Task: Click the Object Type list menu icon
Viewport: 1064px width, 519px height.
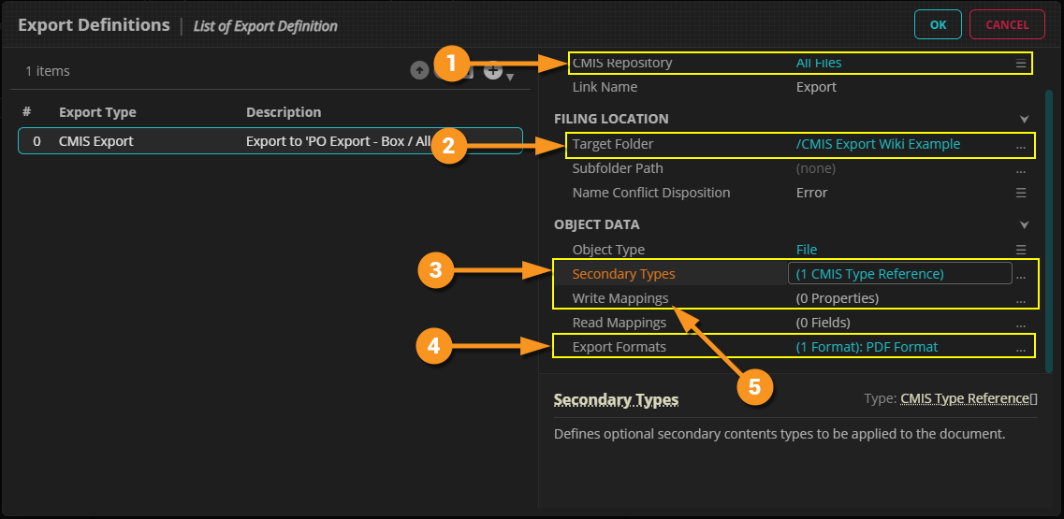Action: coord(1021,250)
